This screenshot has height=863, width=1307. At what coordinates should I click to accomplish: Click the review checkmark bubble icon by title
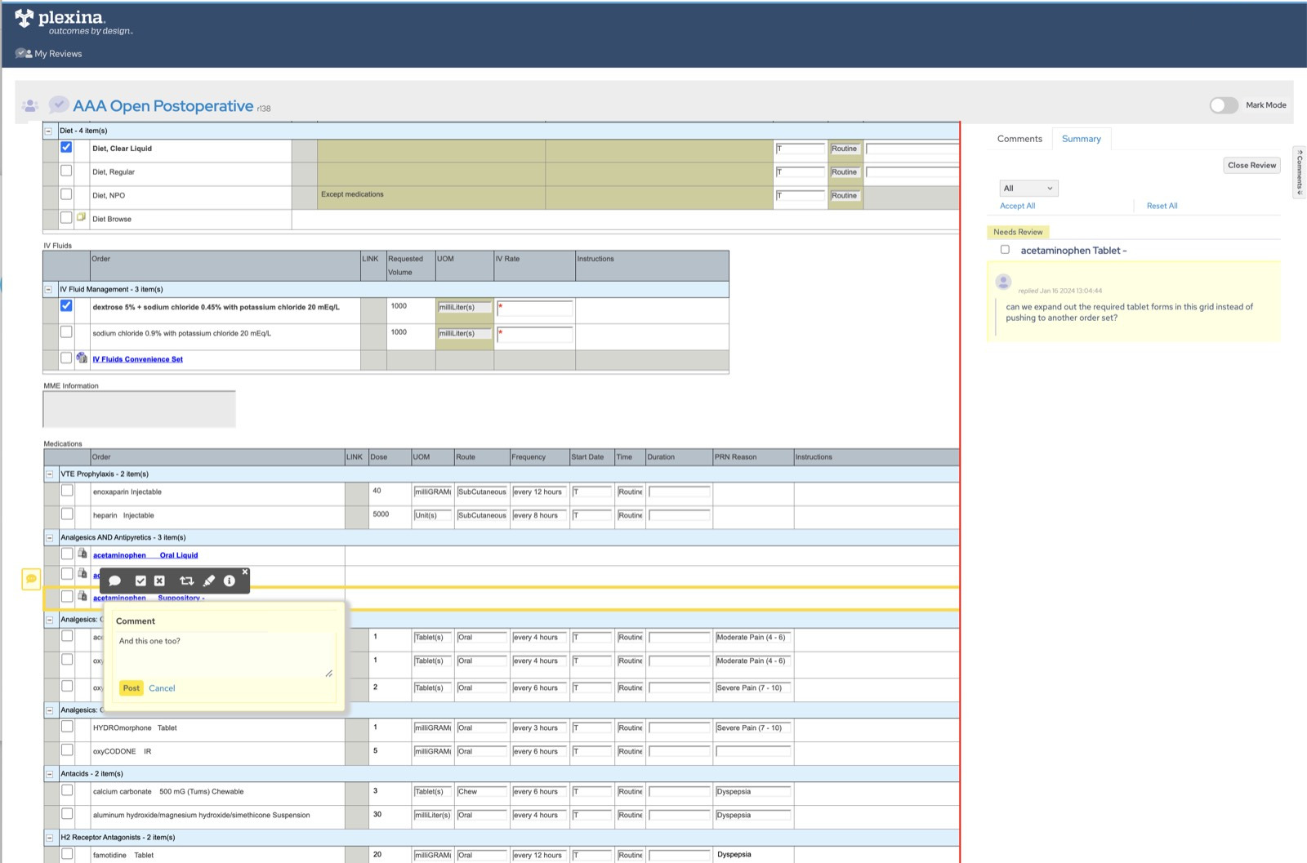(x=58, y=105)
